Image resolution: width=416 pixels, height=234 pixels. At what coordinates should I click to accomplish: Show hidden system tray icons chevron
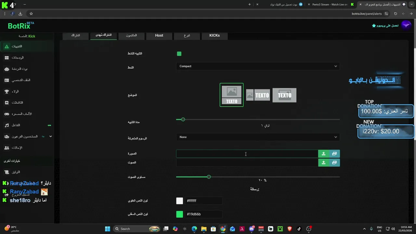364,229
